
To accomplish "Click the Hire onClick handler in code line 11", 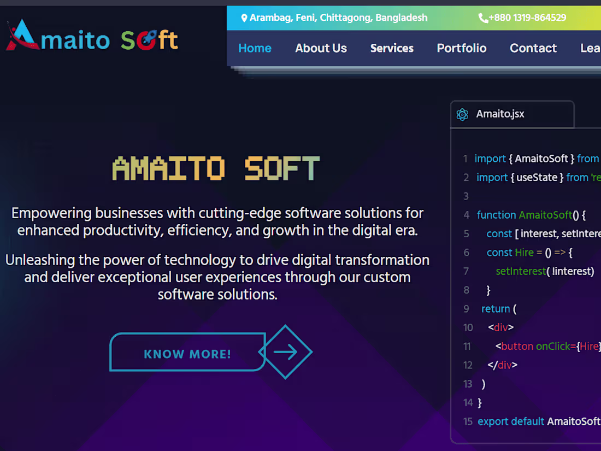I will tap(590, 346).
